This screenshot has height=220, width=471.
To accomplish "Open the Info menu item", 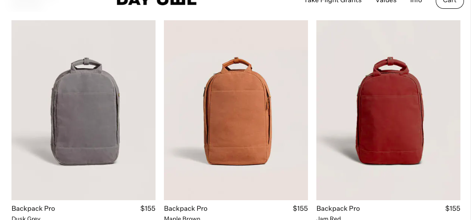I will point(416,1).
